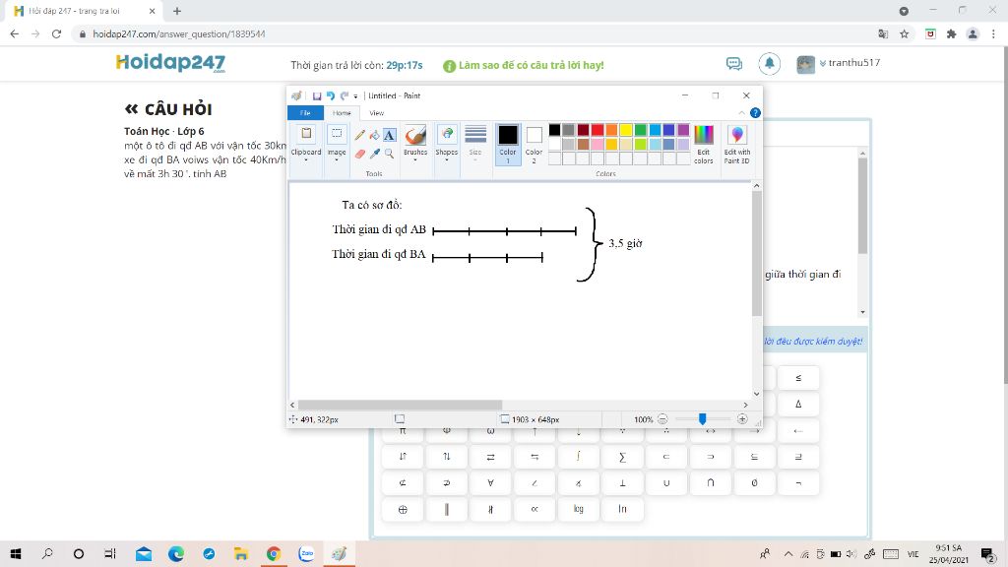The image size is (1008, 567).
Task: Select the Fill with color bucket tool
Action: point(375,135)
